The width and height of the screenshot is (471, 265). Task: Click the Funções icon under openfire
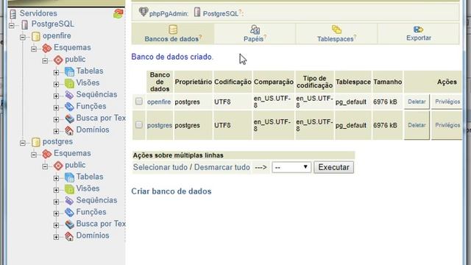[x=69, y=107]
